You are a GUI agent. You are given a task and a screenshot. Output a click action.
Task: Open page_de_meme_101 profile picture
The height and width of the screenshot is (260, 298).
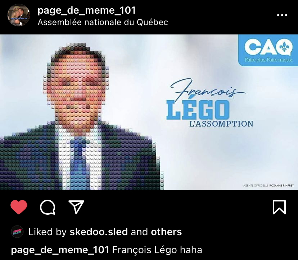[19, 15]
